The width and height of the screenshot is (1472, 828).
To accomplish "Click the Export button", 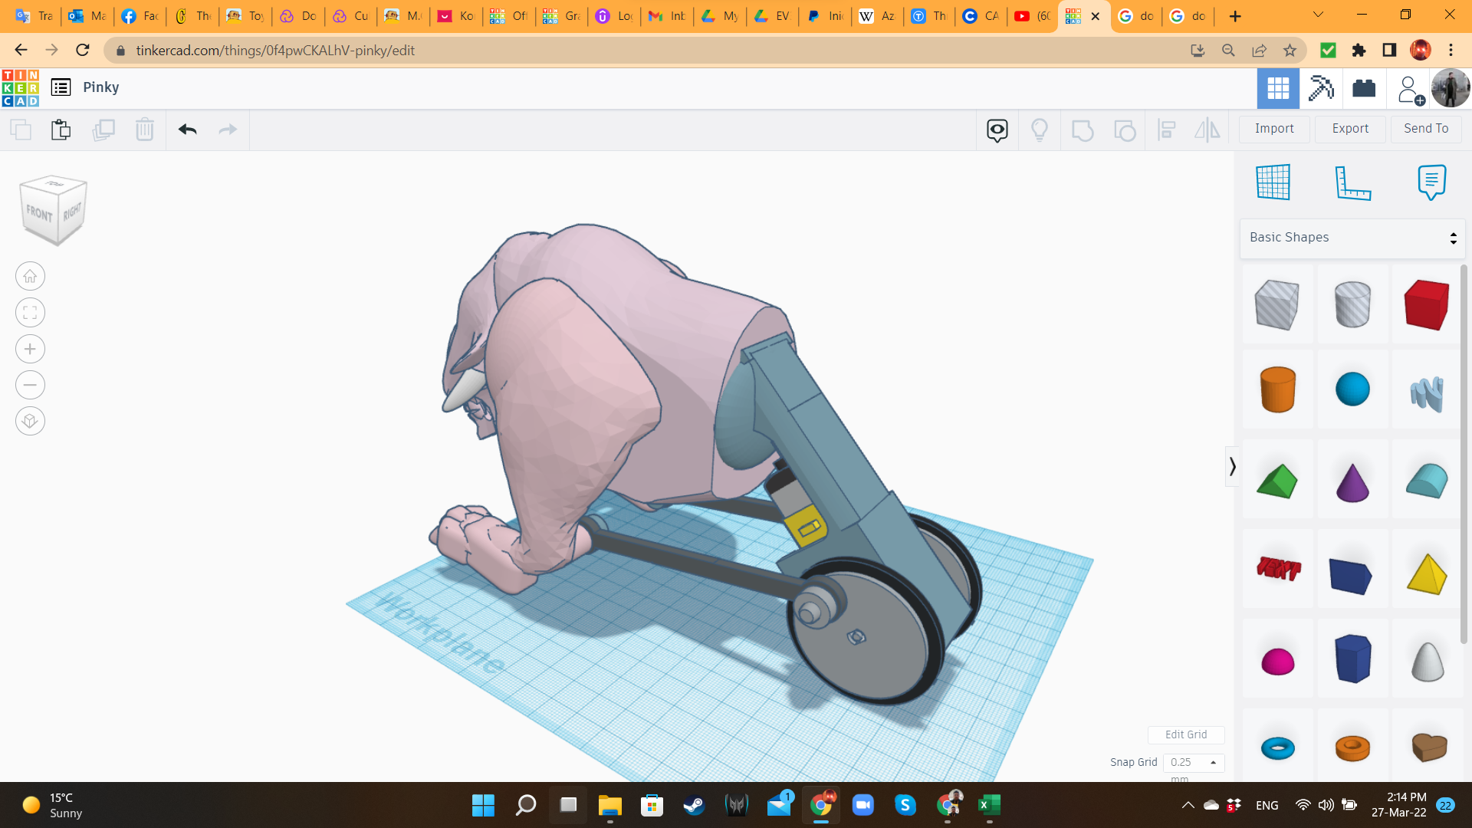I will coord(1350,129).
